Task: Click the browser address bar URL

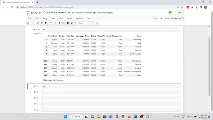Action: (x=47, y=7)
